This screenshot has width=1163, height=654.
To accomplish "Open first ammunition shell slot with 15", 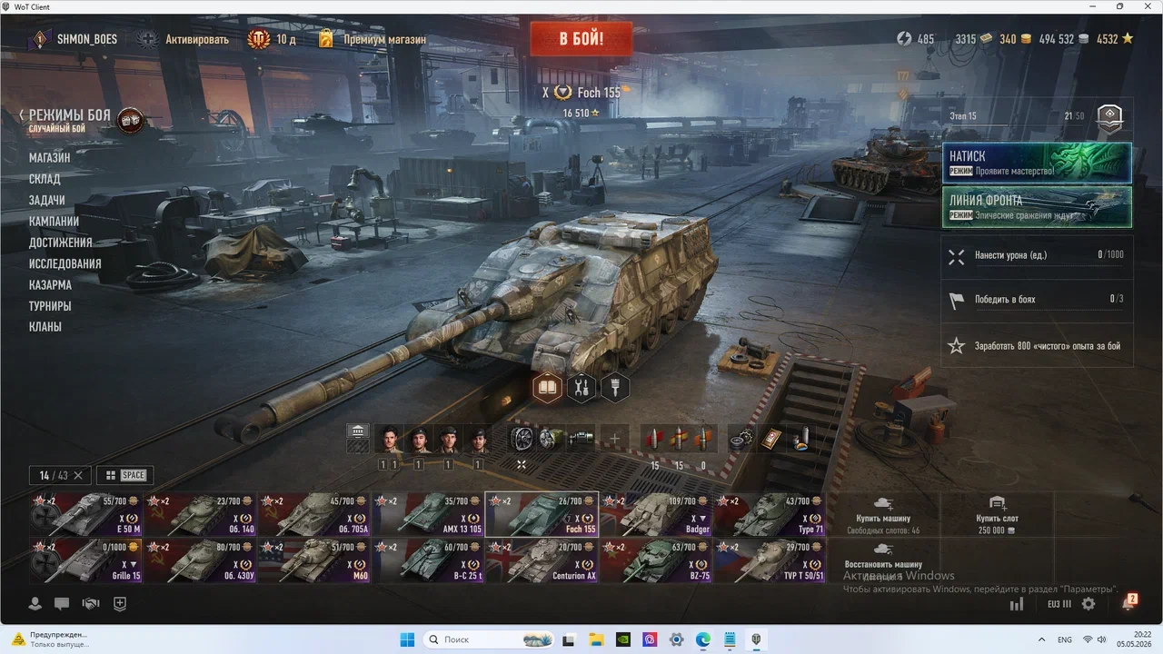I will coord(654,440).
